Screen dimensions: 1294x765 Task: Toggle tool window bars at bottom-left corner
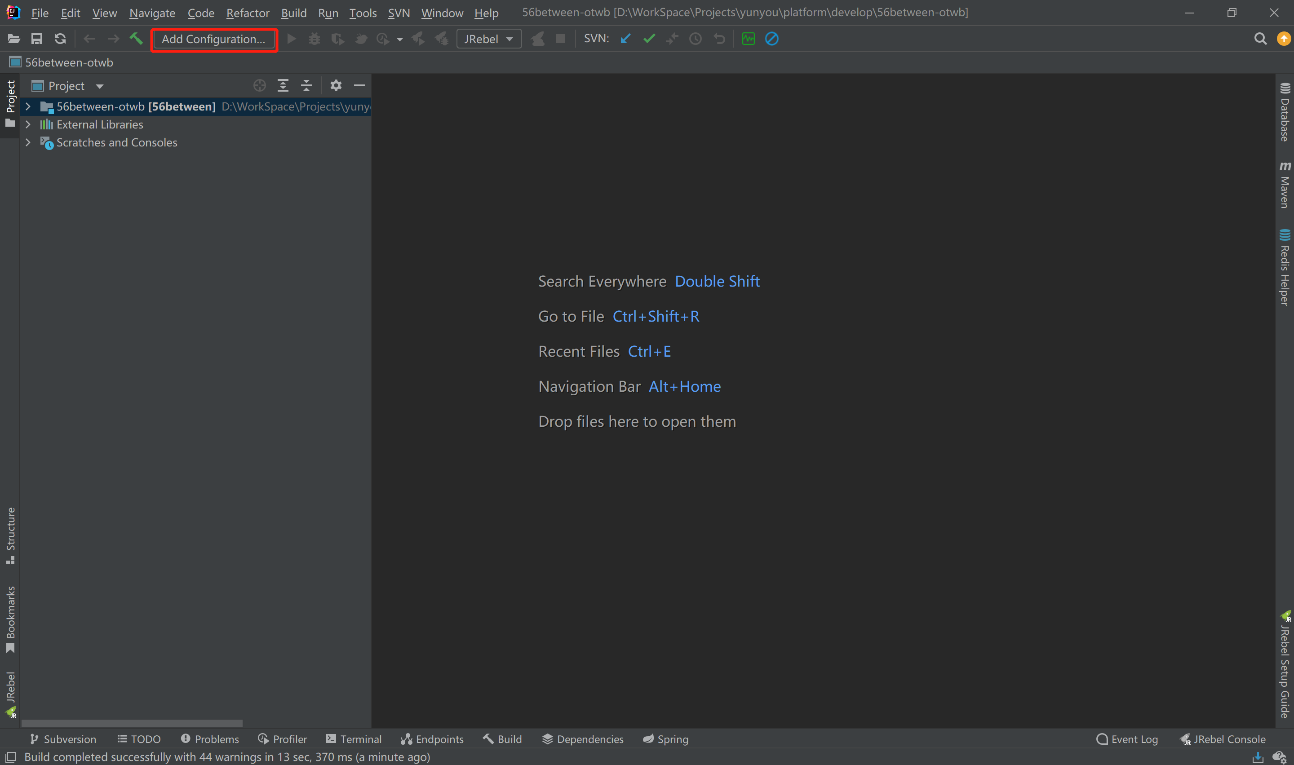tap(11, 757)
